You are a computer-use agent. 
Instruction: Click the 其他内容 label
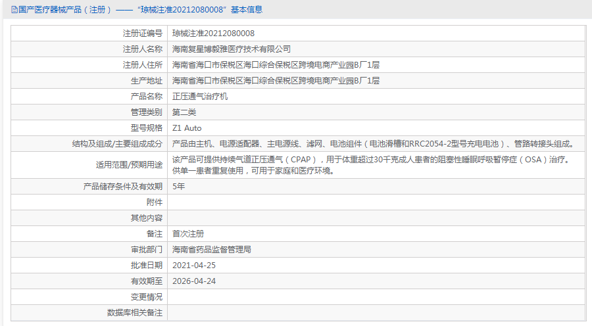pyautogui.click(x=147, y=218)
